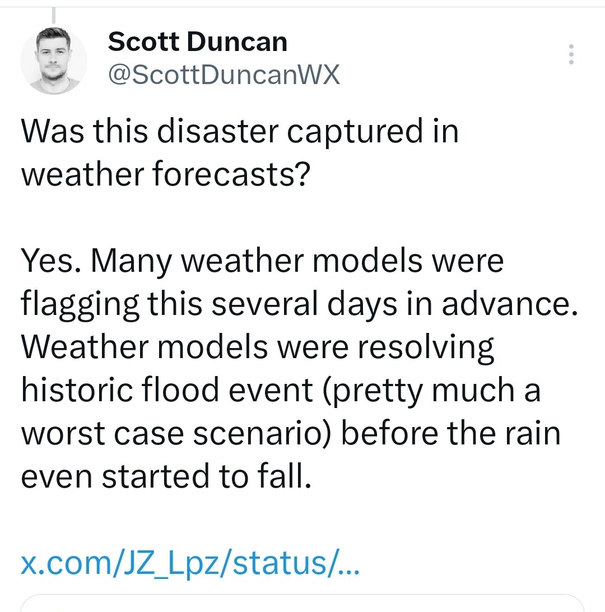Tap the line starting 'worst case scenario)'
Screen dimensions: 605x612
pos(291,434)
